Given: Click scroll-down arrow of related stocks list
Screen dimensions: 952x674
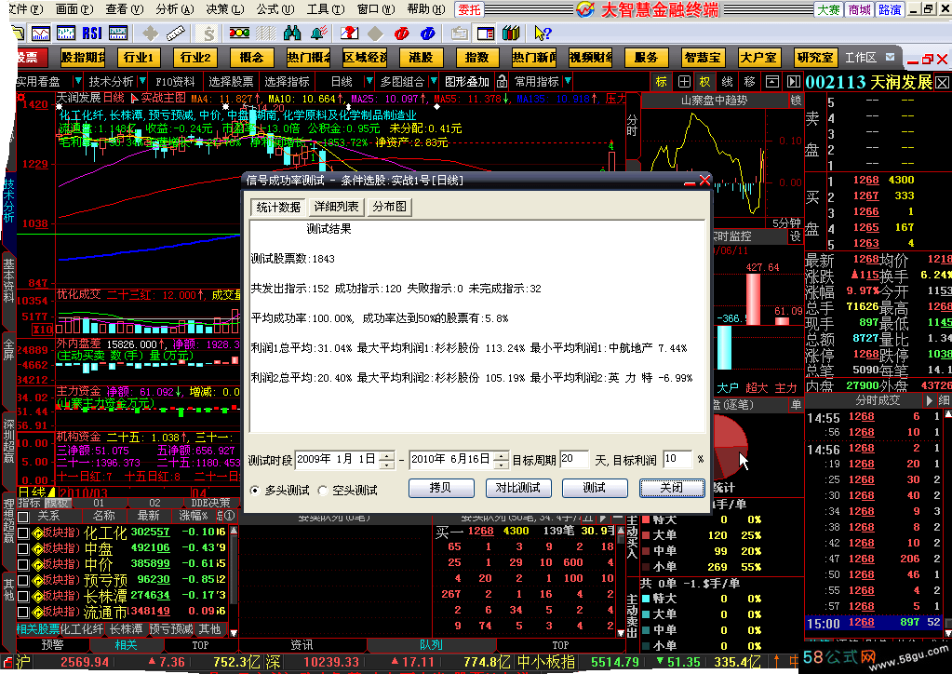Looking at the screenshot, I should tap(234, 632).
